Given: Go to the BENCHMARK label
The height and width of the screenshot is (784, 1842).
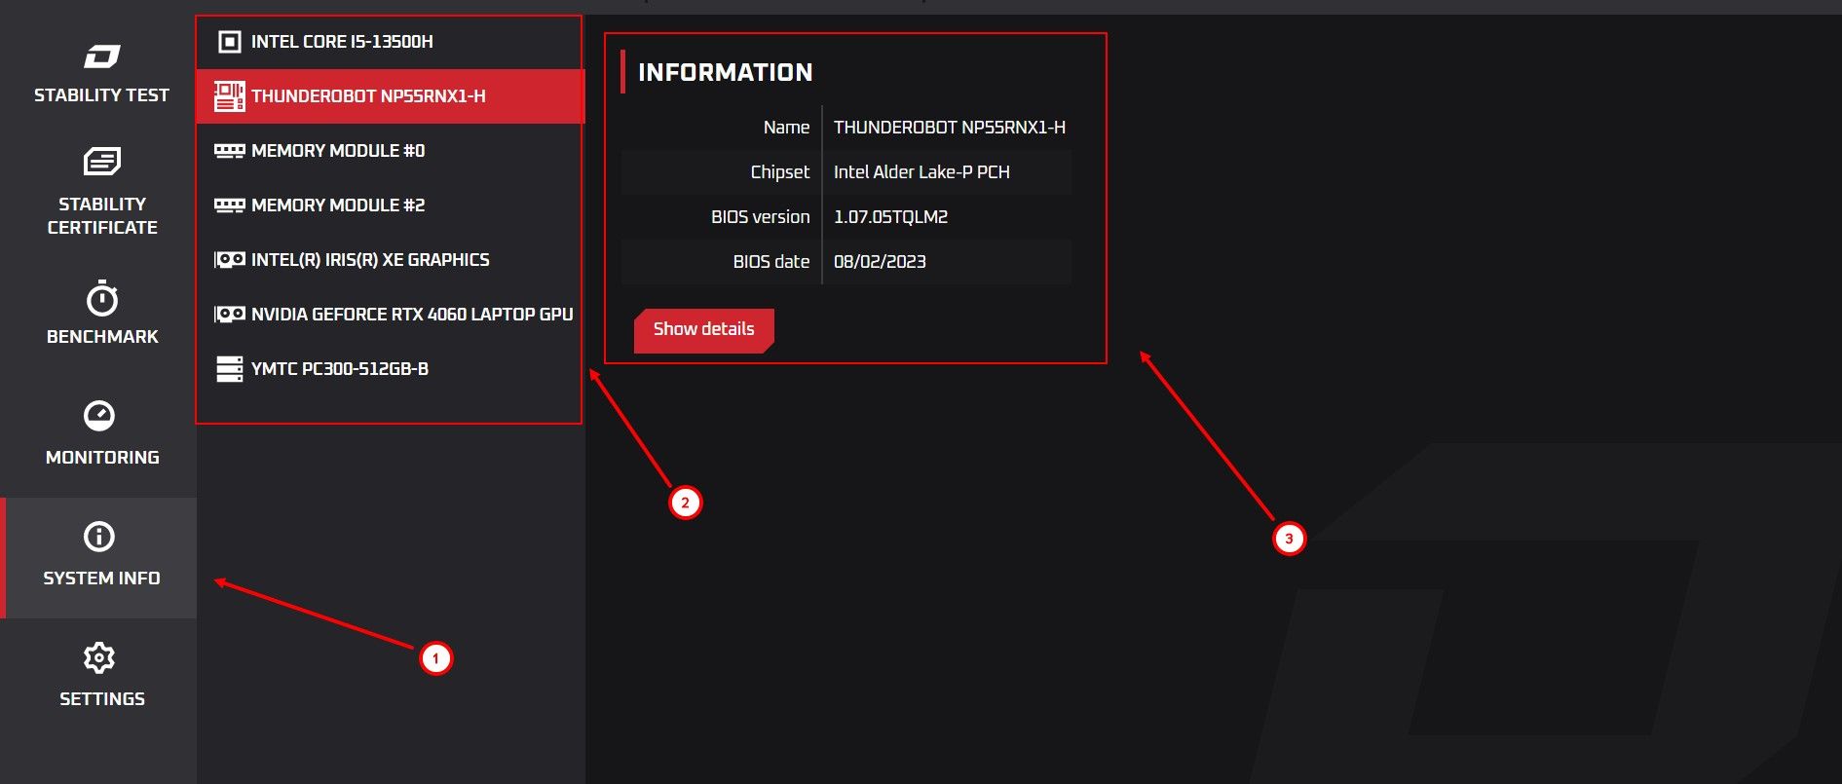Looking at the screenshot, I should click(102, 337).
